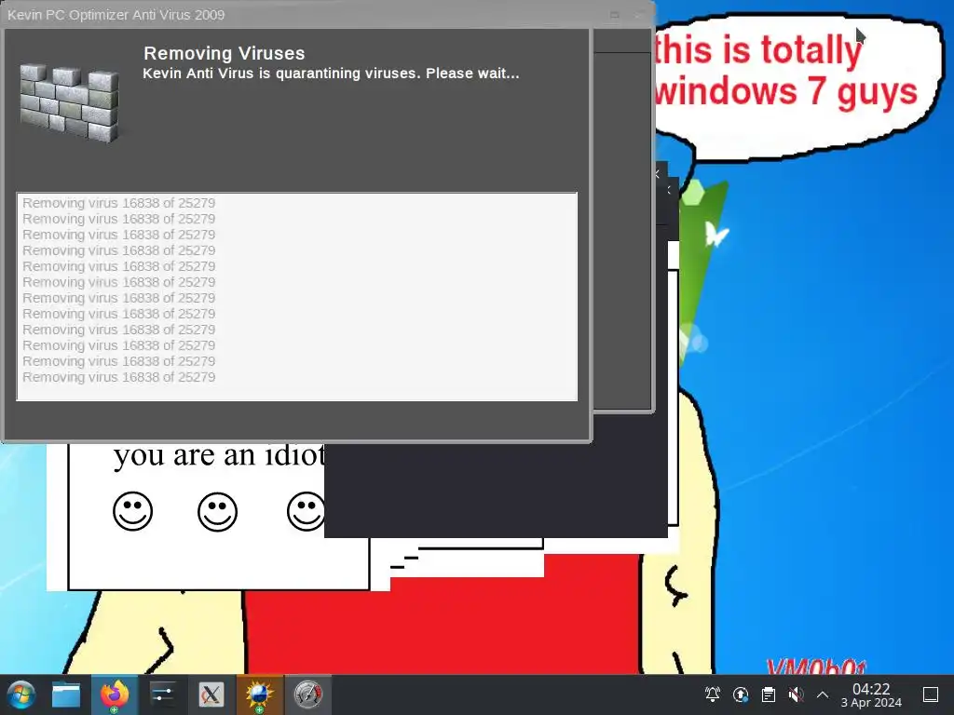Click the virus removal log list
The height and width of the screenshot is (715, 954).
pos(297,297)
